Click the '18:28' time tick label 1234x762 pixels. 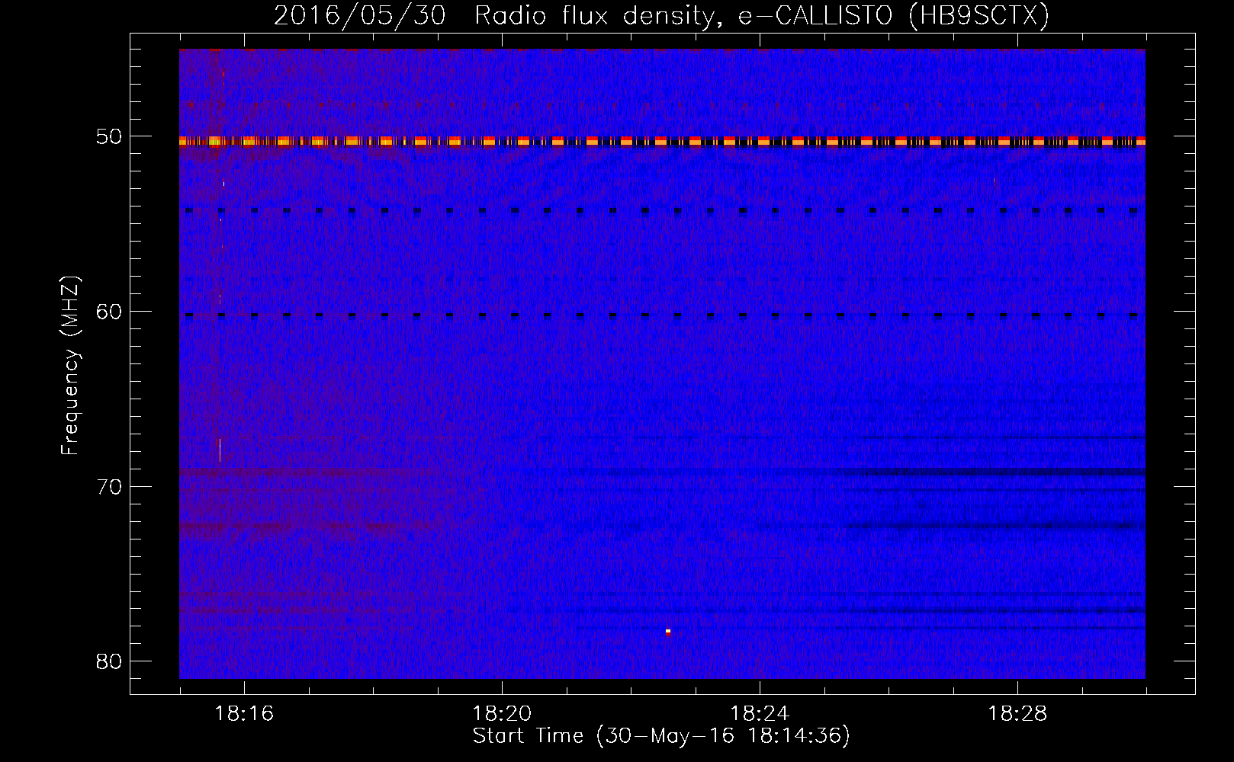pyautogui.click(x=1017, y=714)
